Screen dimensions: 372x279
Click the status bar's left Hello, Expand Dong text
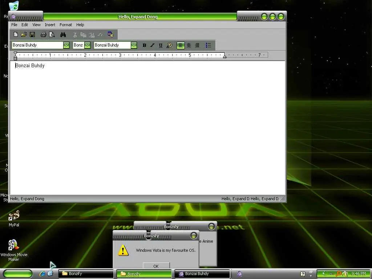click(27, 199)
